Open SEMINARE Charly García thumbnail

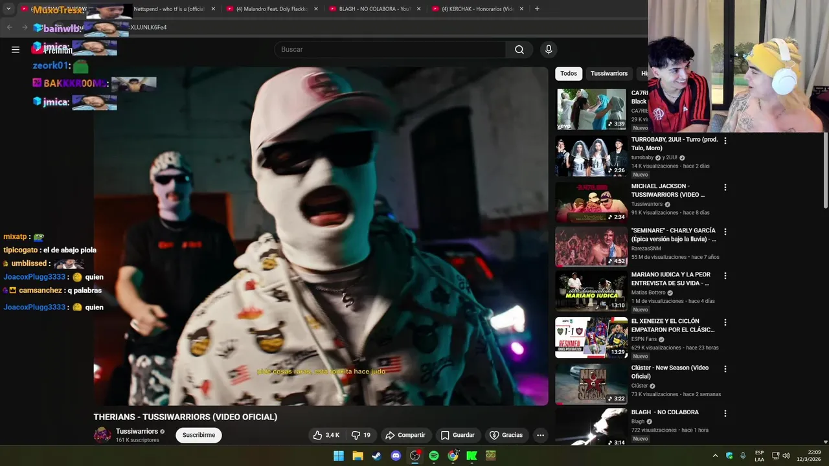[591, 247]
